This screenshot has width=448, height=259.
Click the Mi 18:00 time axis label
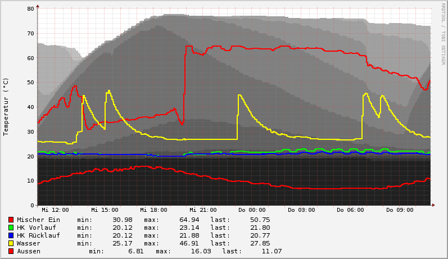pos(153,210)
